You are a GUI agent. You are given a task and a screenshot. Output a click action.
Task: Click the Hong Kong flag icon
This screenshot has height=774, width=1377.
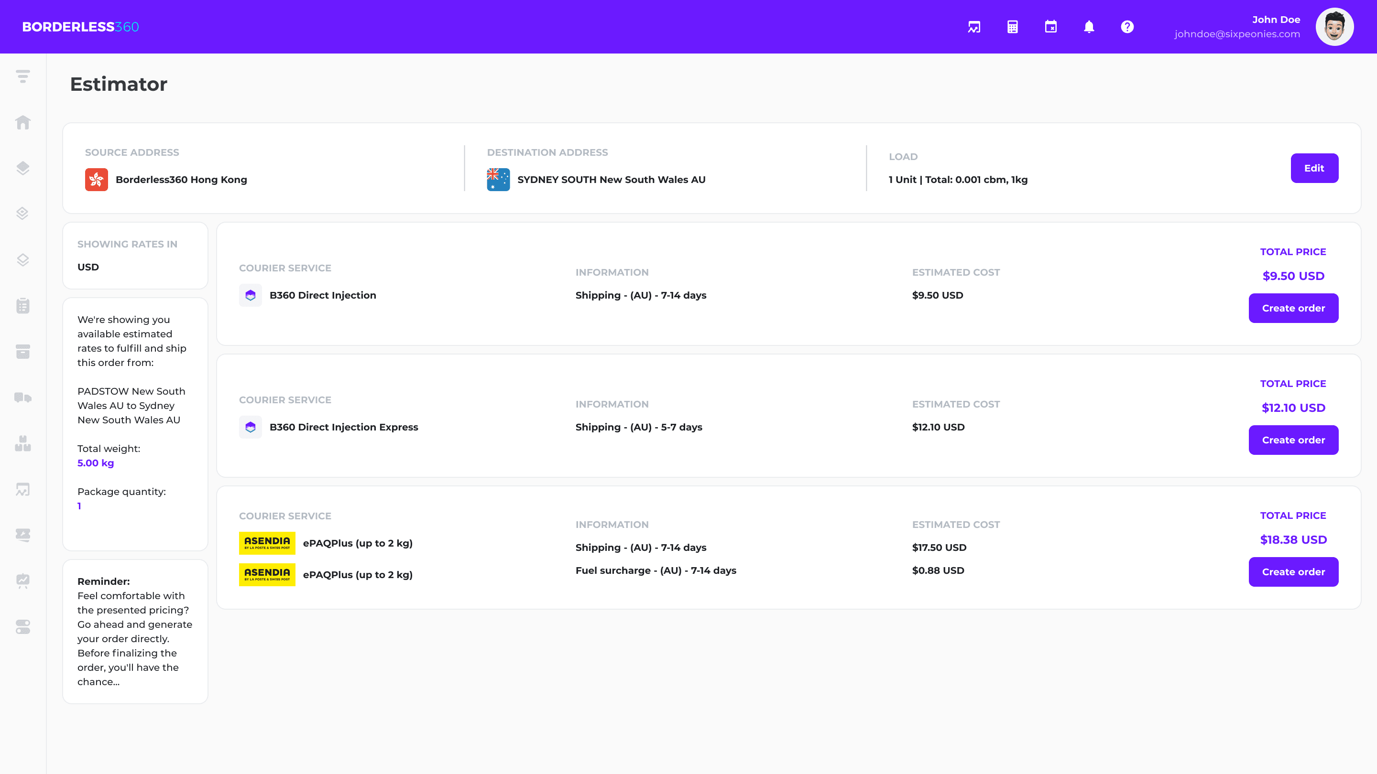point(96,180)
